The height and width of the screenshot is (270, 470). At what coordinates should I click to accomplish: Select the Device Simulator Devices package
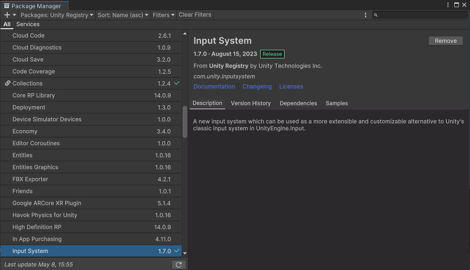[91, 120]
